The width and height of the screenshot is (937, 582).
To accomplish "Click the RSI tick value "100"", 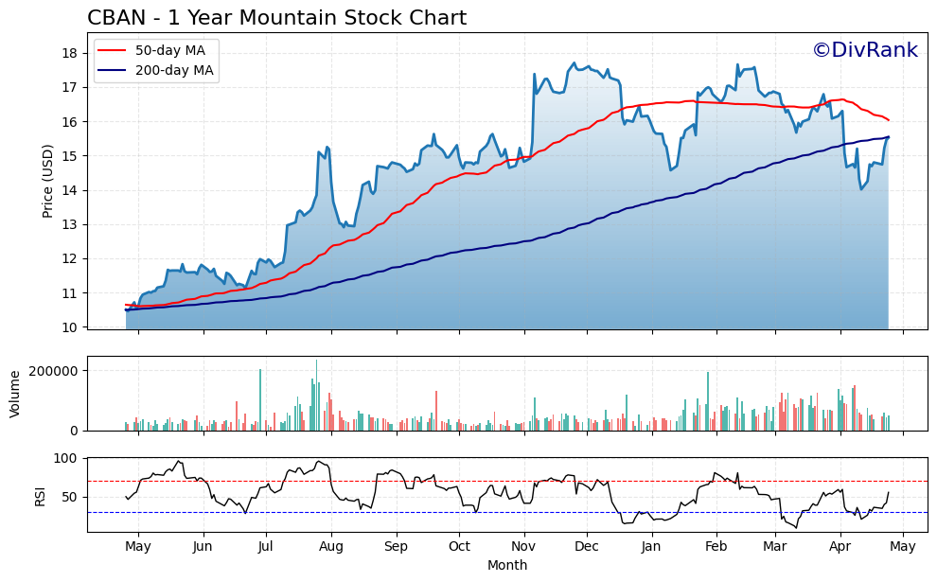I will click(65, 459).
